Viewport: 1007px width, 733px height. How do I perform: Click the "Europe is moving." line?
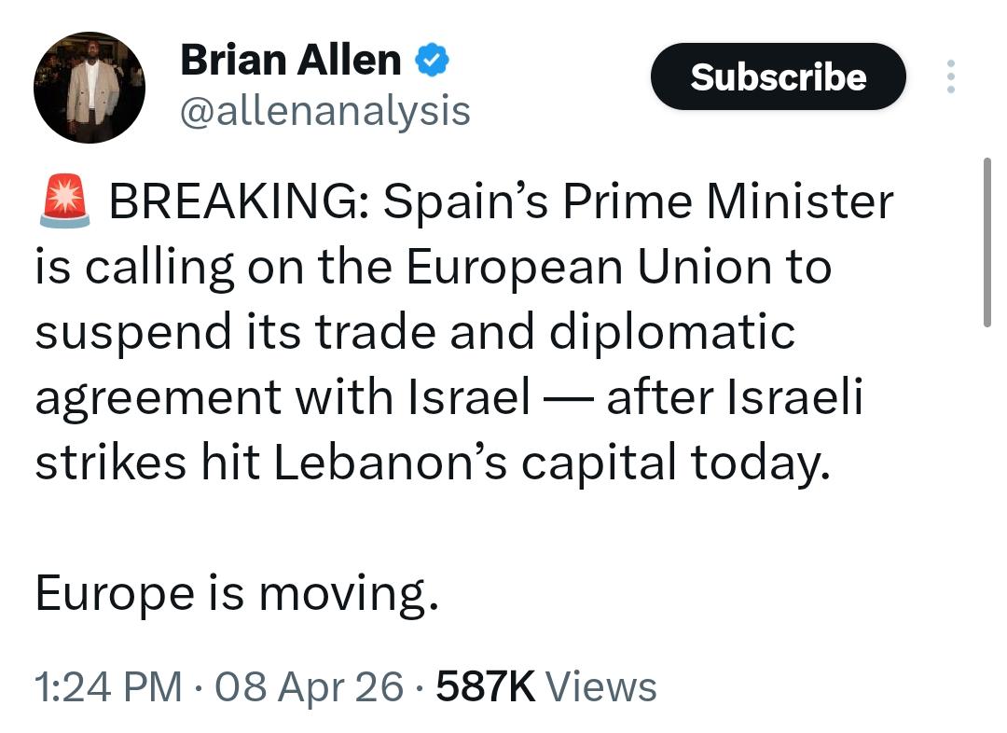[x=237, y=594]
